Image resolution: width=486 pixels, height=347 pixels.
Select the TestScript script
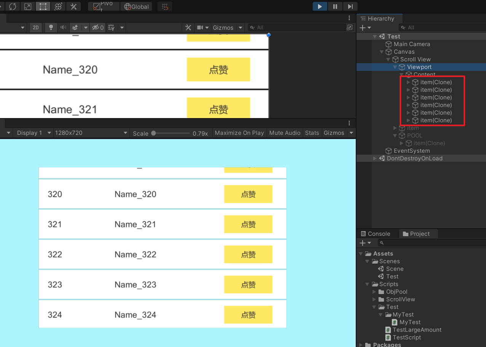(x=407, y=337)
